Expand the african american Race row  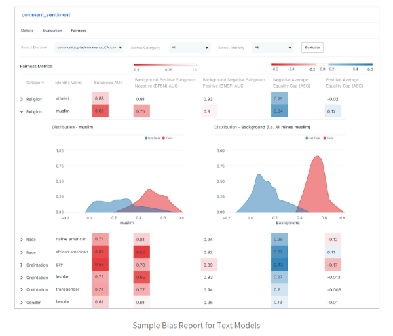22,252
